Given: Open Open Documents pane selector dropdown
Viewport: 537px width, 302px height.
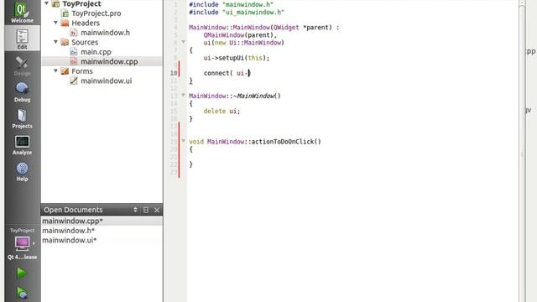Looking at the screenshot, I should 135,210.
